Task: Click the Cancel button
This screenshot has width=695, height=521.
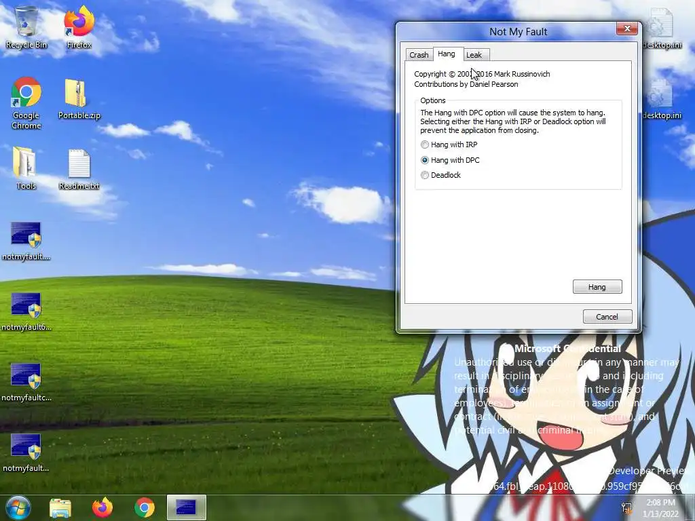Action: click(607, 317)
